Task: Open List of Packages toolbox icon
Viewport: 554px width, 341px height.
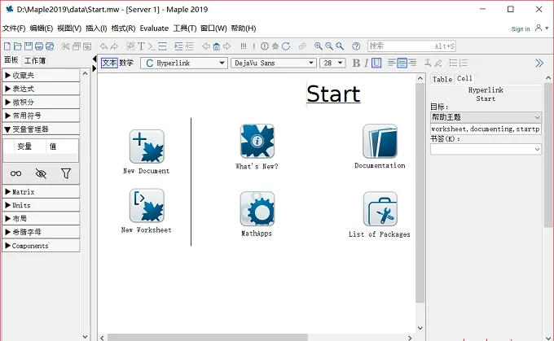Action: point(380,209)
